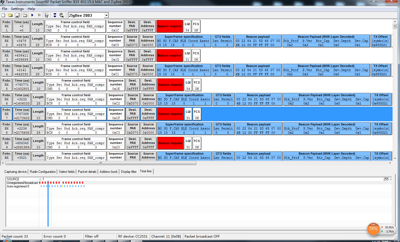Click the RF device: CC2531 status field

[133, 236]
